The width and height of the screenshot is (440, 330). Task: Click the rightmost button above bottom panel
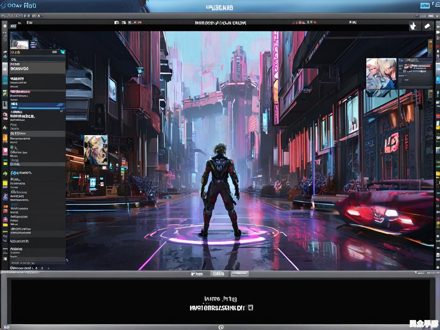pyautogui.click(x=239, y=274)
